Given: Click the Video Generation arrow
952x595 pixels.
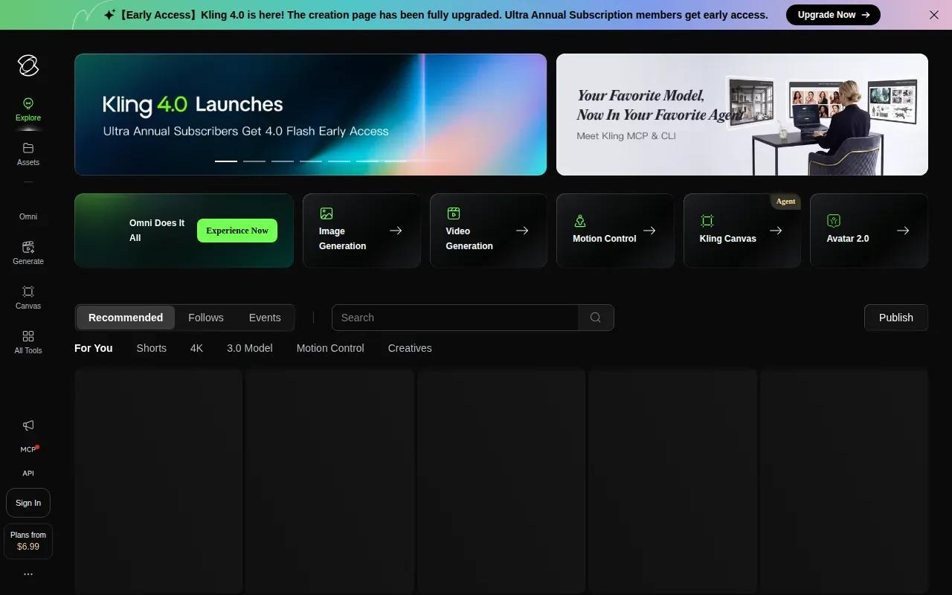Looking at the screenshot, I should tap(522, 231).
